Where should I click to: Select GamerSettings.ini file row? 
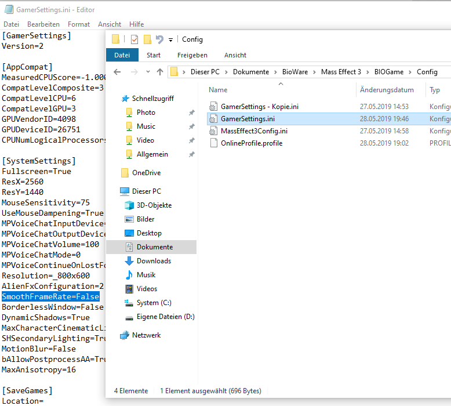point(329,119)
